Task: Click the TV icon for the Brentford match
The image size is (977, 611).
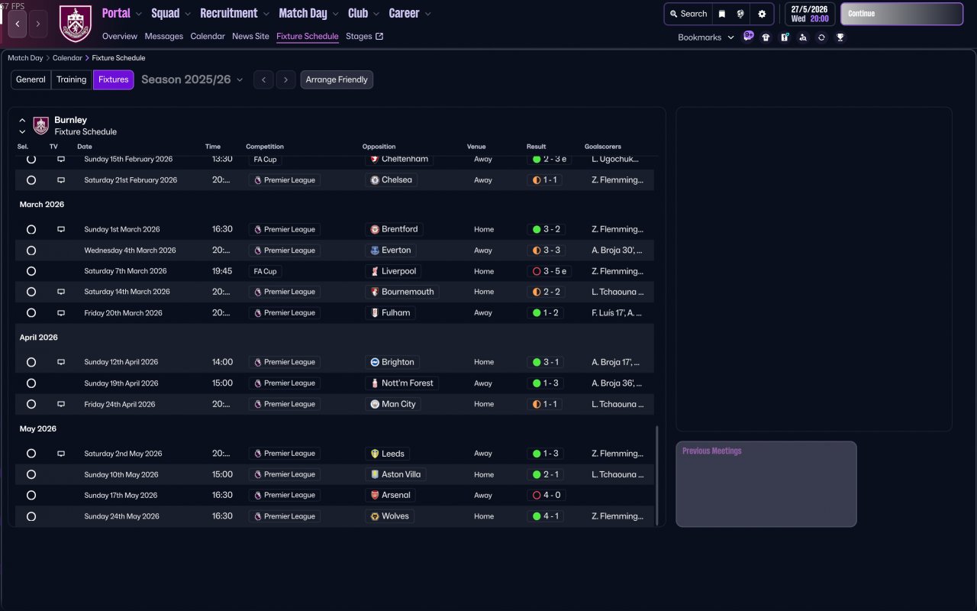Action: (x=61, y=229)
